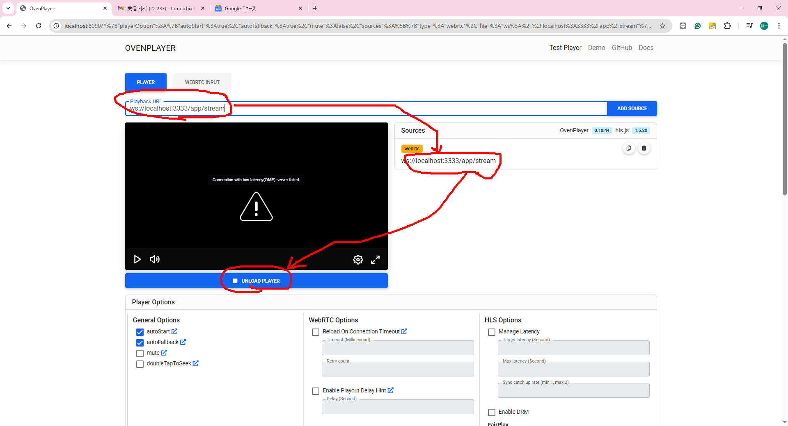Enter fullscreen with the expand icon

pos(375,260)
